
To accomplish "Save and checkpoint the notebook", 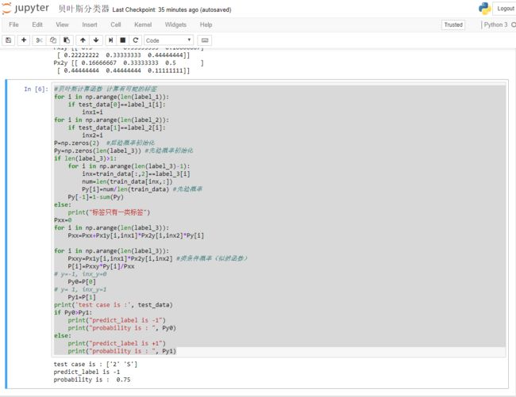I will pos(9,40).
